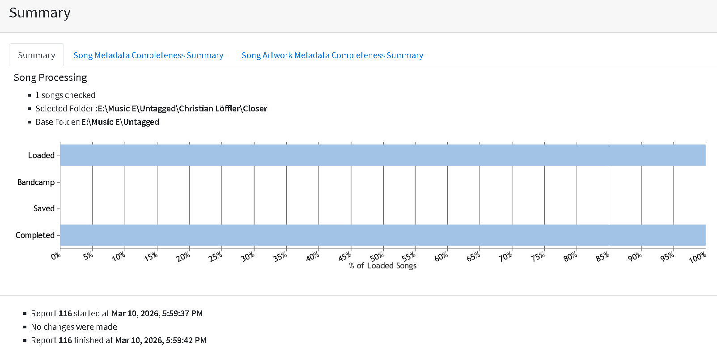Open Song Artwork Metadata Completeness Summary tab
This screenshot has height=361, width=717.
tap(332, 55)
